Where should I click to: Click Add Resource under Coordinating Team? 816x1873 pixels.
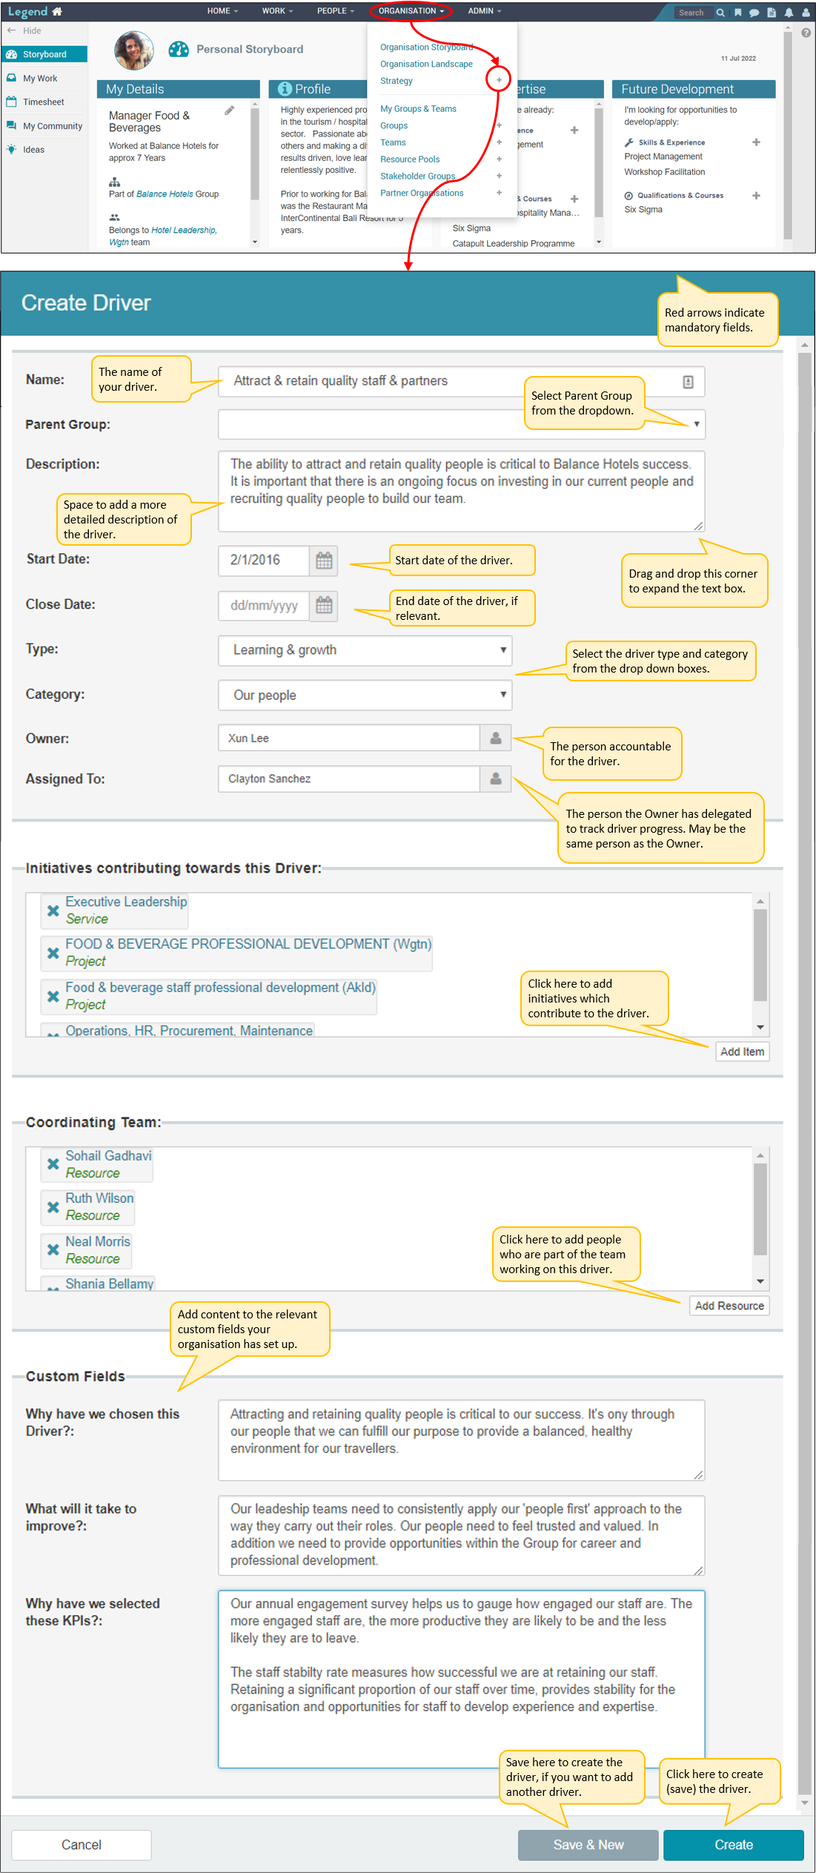click(729, 1306)
